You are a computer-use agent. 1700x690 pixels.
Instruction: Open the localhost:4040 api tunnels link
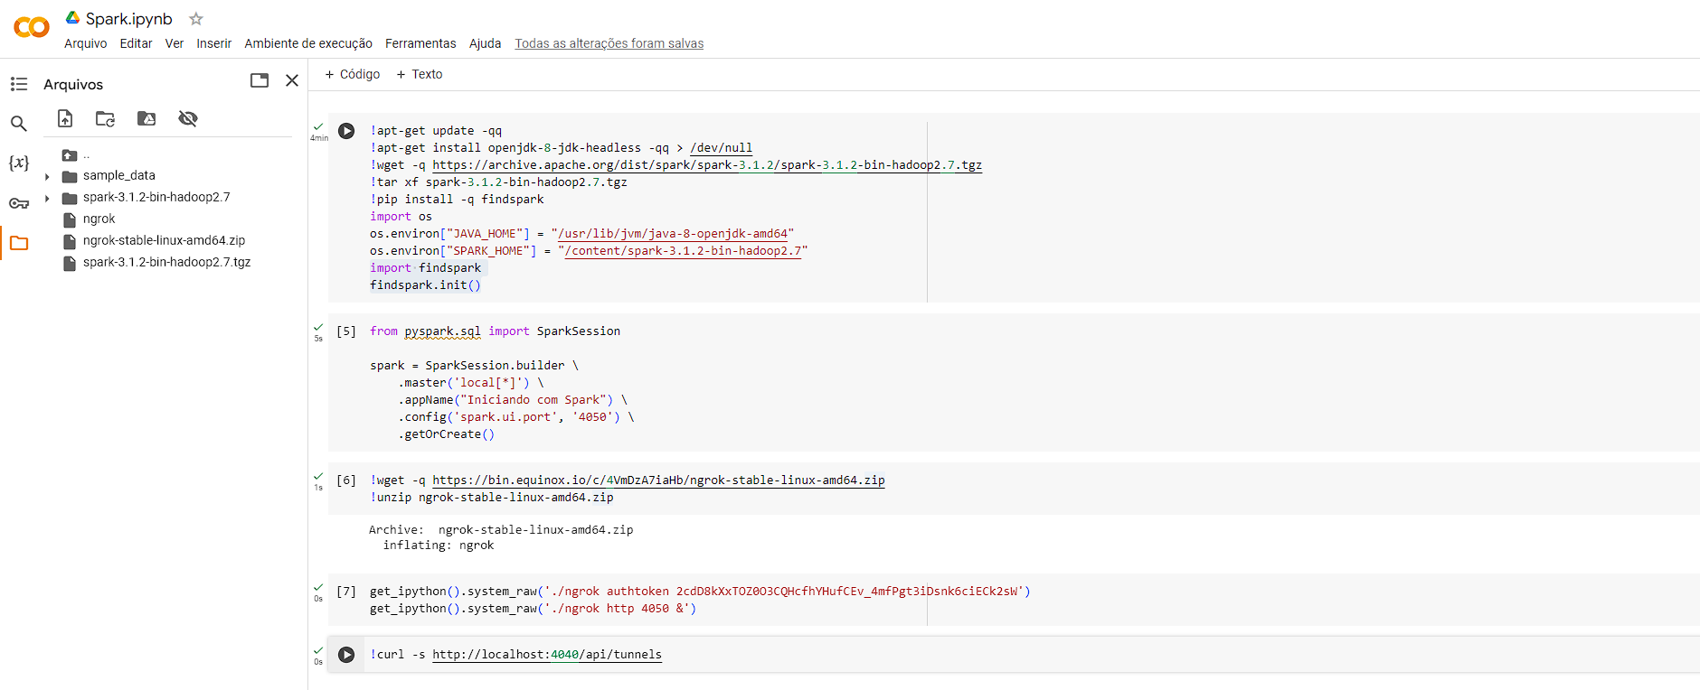point(547,655)
